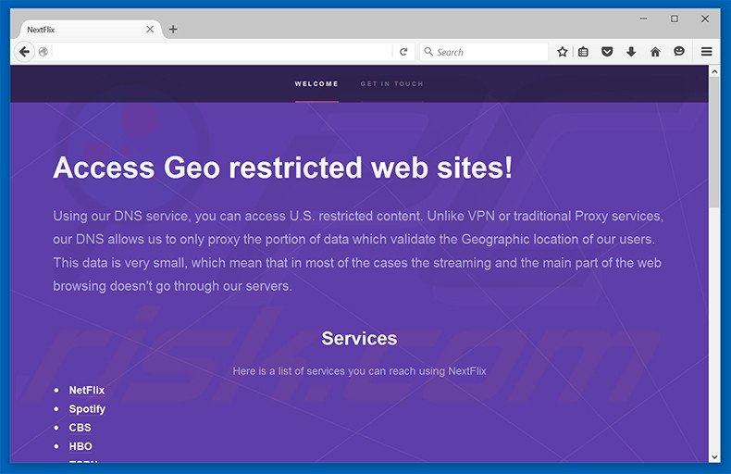Open a new browser tab
The image size is (731, 474).
(173, 29)
